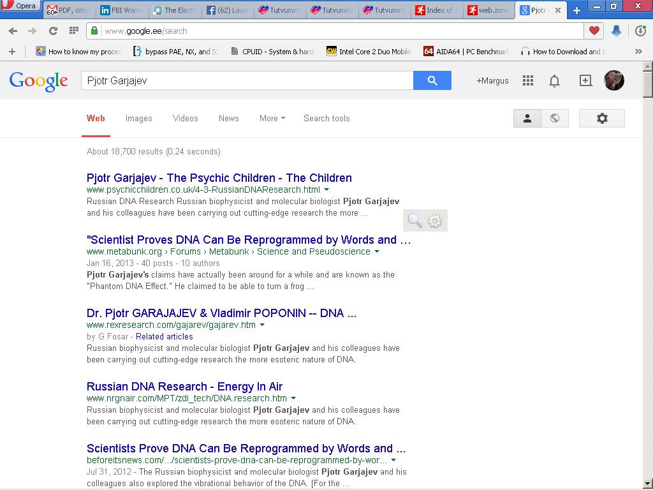Expand the arrow beside the psychicchildren.co.uk URL
Viewport: 653px width, 490px height.
pos(326,189)
